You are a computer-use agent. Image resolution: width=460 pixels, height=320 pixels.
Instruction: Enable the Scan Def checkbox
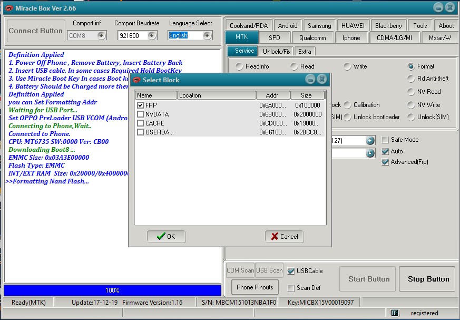pyautogui.click(x=291, y=288)
